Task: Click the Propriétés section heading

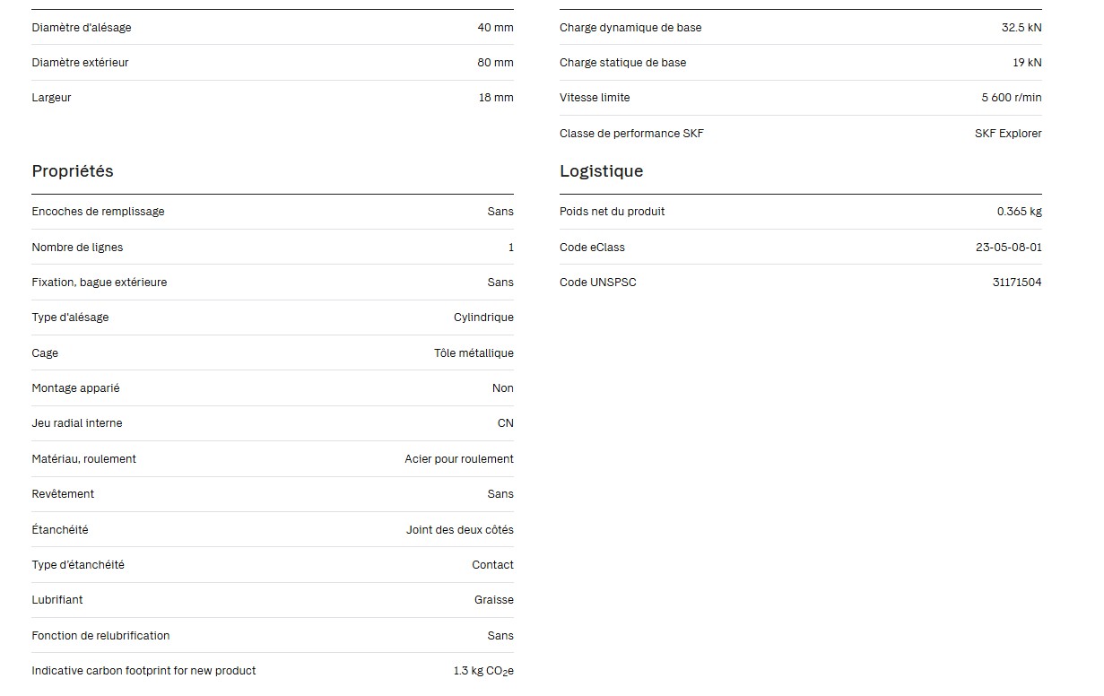Action: 73,171
